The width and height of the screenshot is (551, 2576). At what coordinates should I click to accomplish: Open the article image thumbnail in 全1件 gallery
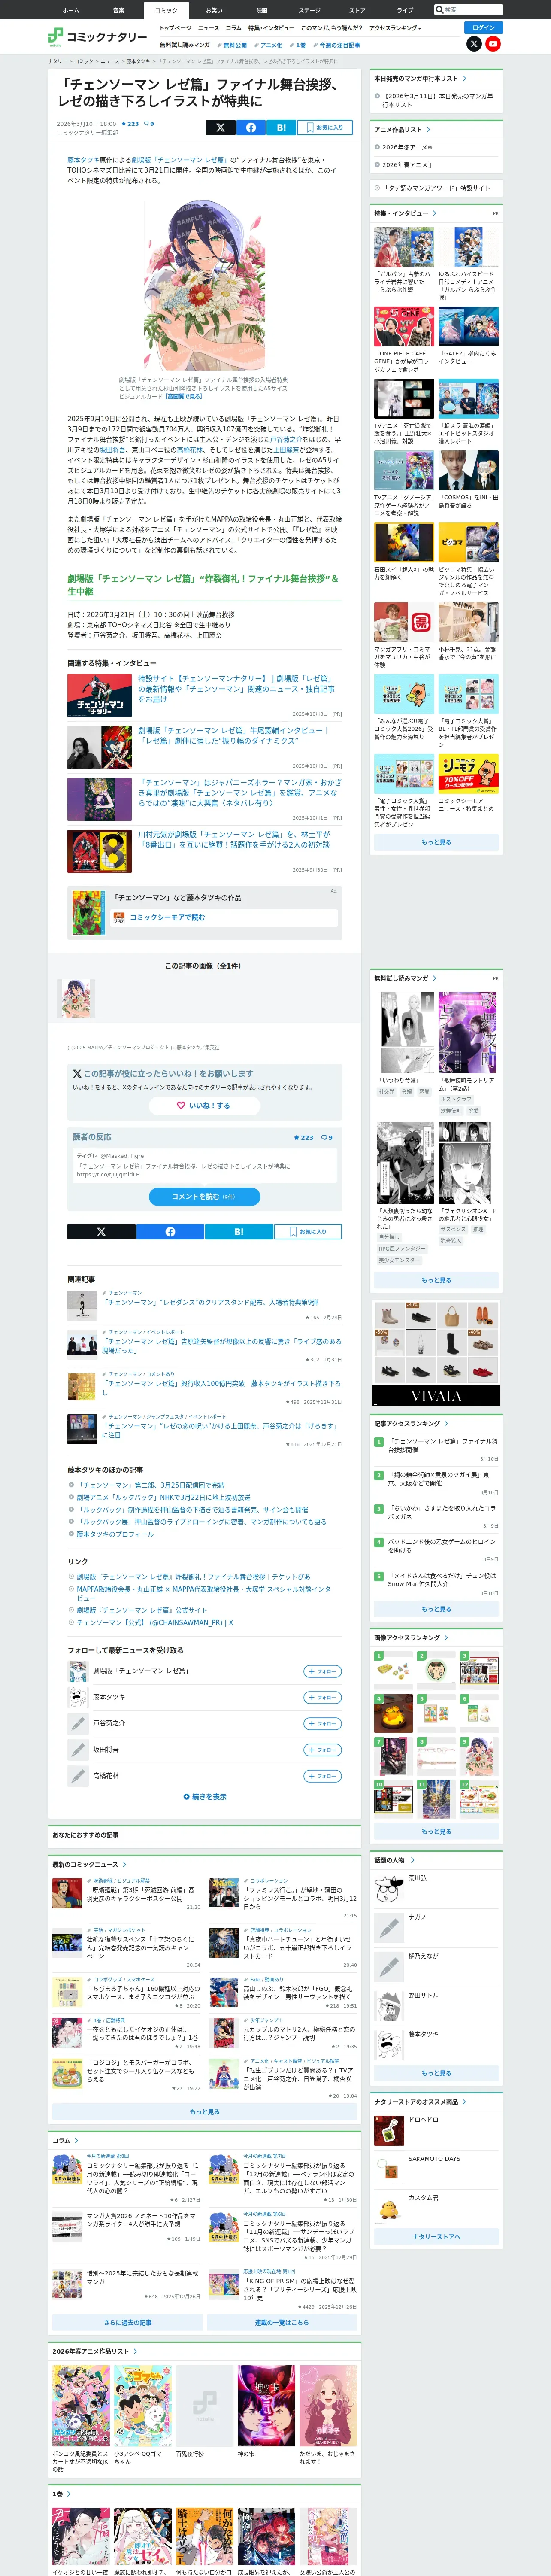coord(77,998)
